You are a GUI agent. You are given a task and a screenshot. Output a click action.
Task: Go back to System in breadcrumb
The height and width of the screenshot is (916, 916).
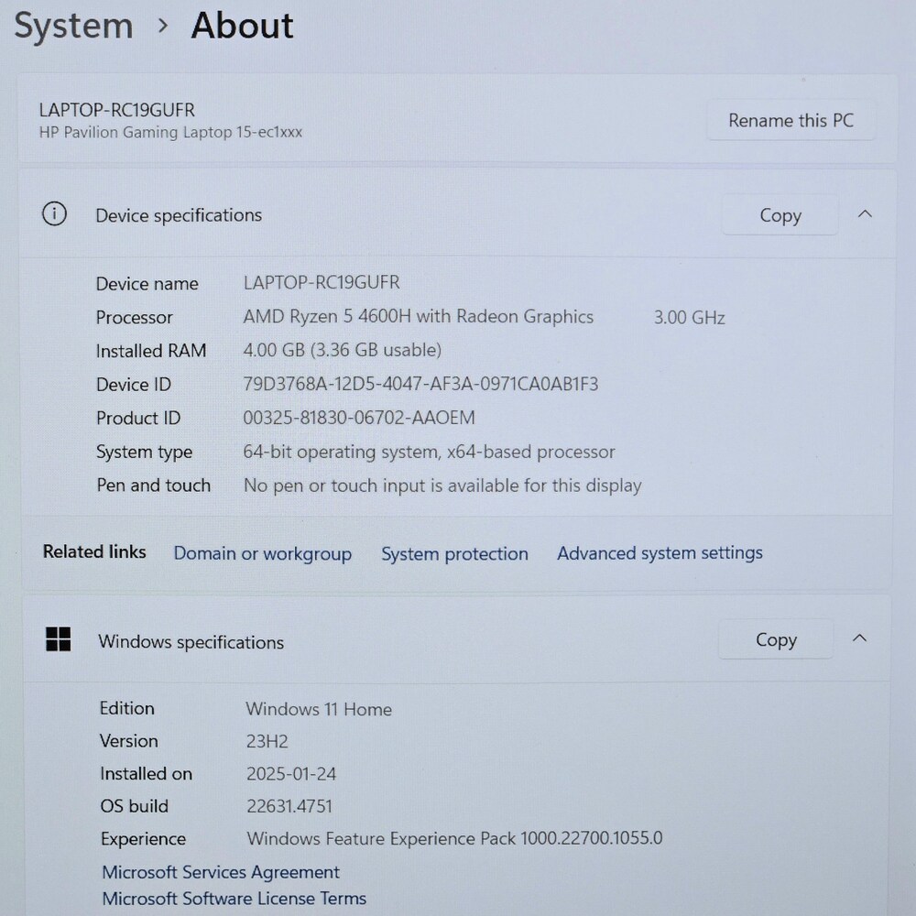(x=73, y=27)
